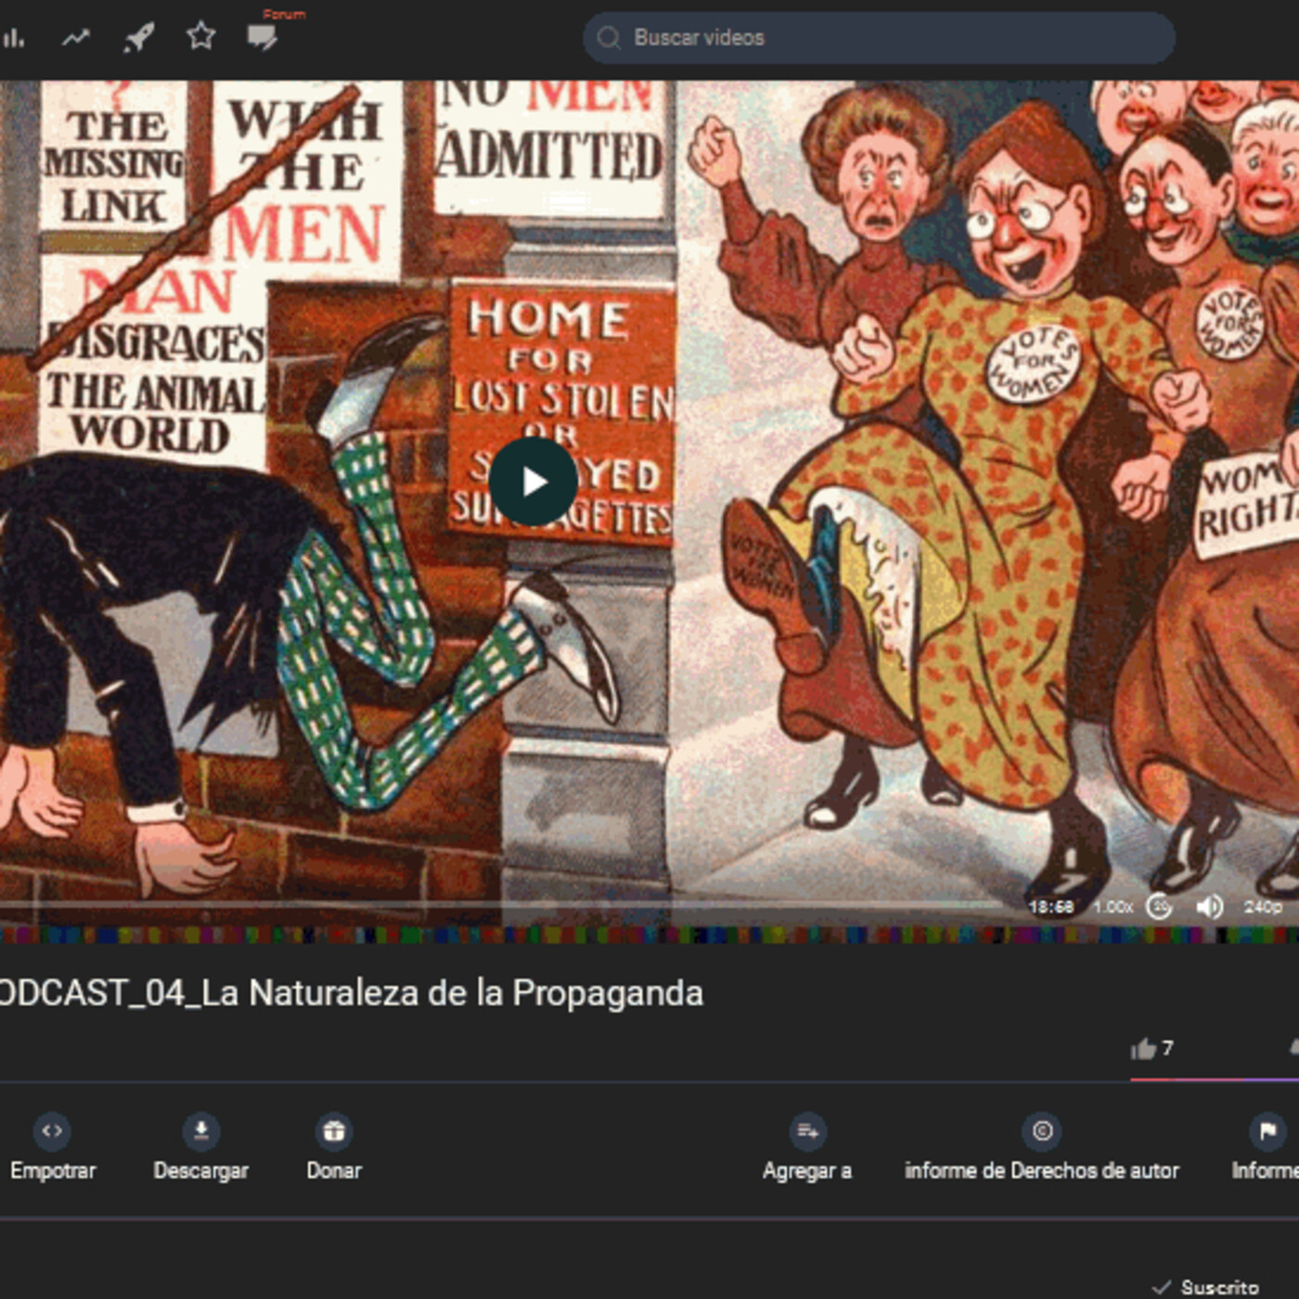Viewport: 1299px width, 1299px height.
Task: Open the Forum chat icon
Action: (262, 38)
